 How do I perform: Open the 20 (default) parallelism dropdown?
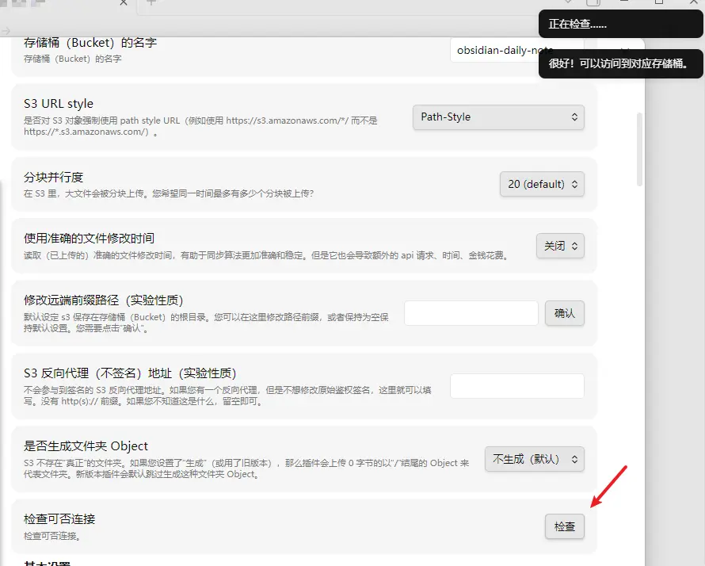[x=542, y=184]
